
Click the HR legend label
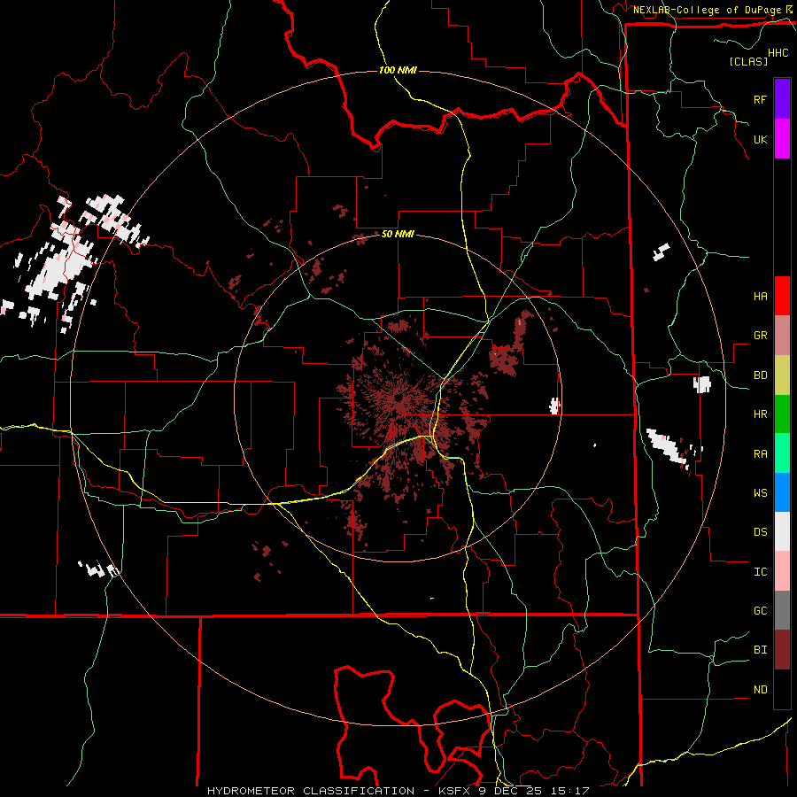click(x=760, y=414)
